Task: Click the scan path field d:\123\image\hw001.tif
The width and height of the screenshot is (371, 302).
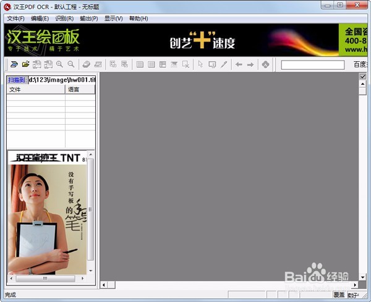Action: (62, 80)
